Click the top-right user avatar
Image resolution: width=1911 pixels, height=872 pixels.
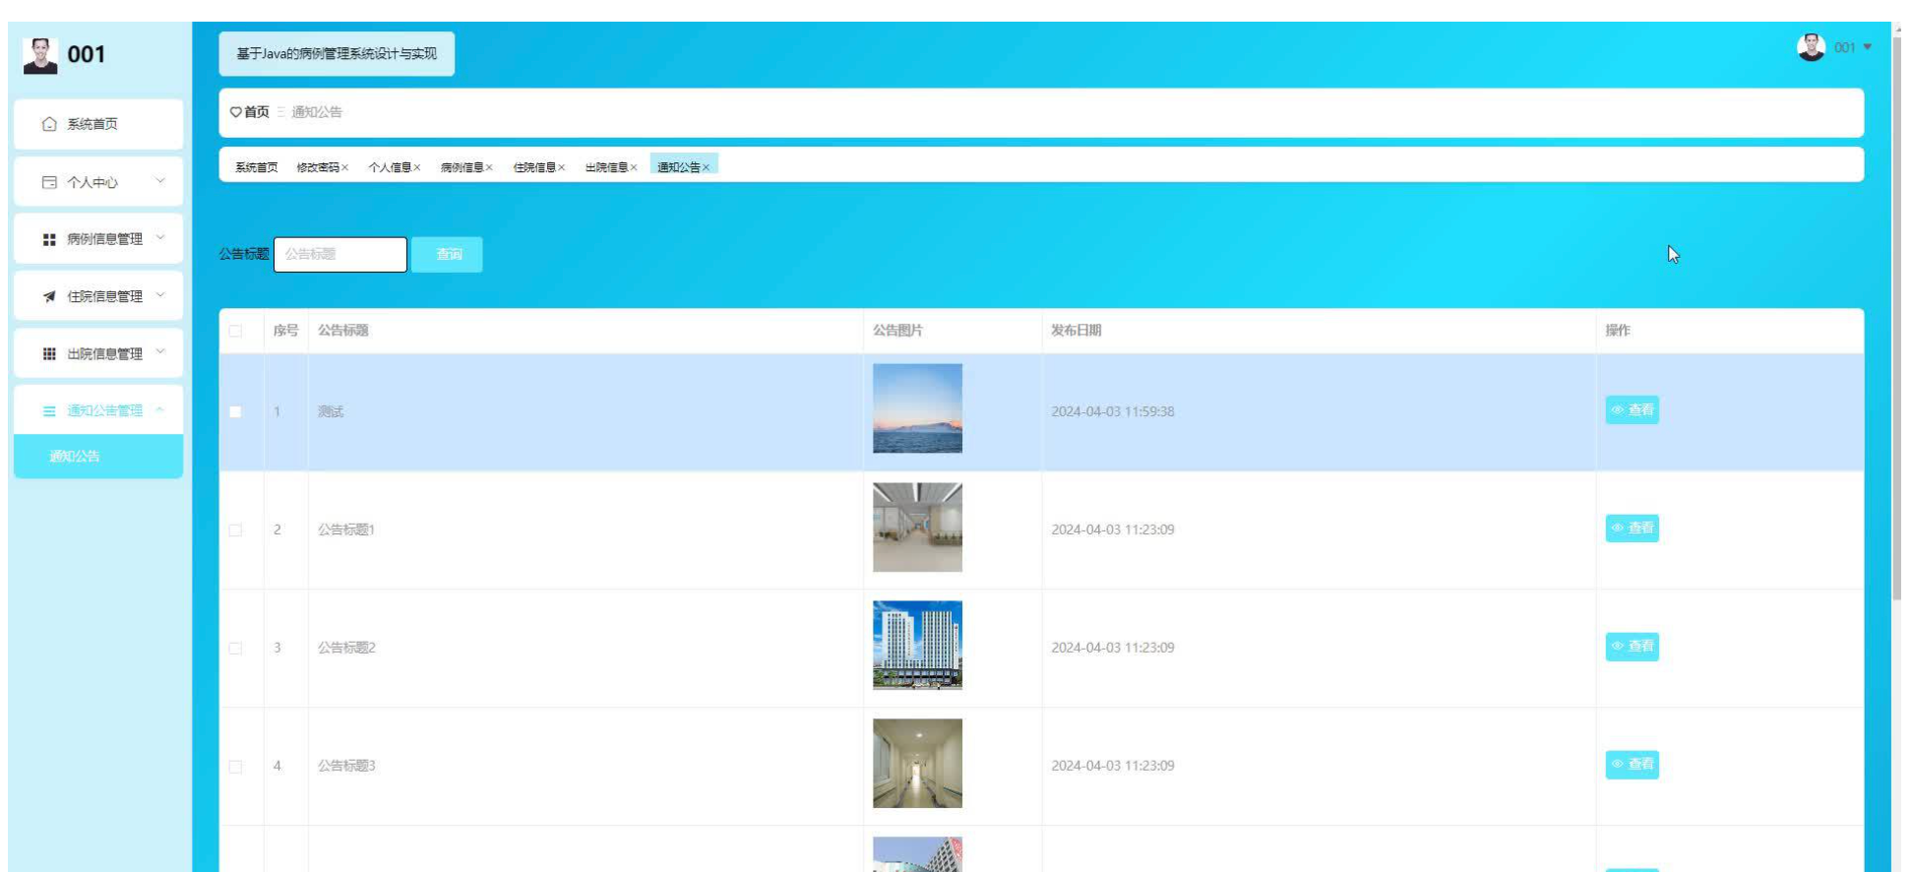click(1811, 47)
